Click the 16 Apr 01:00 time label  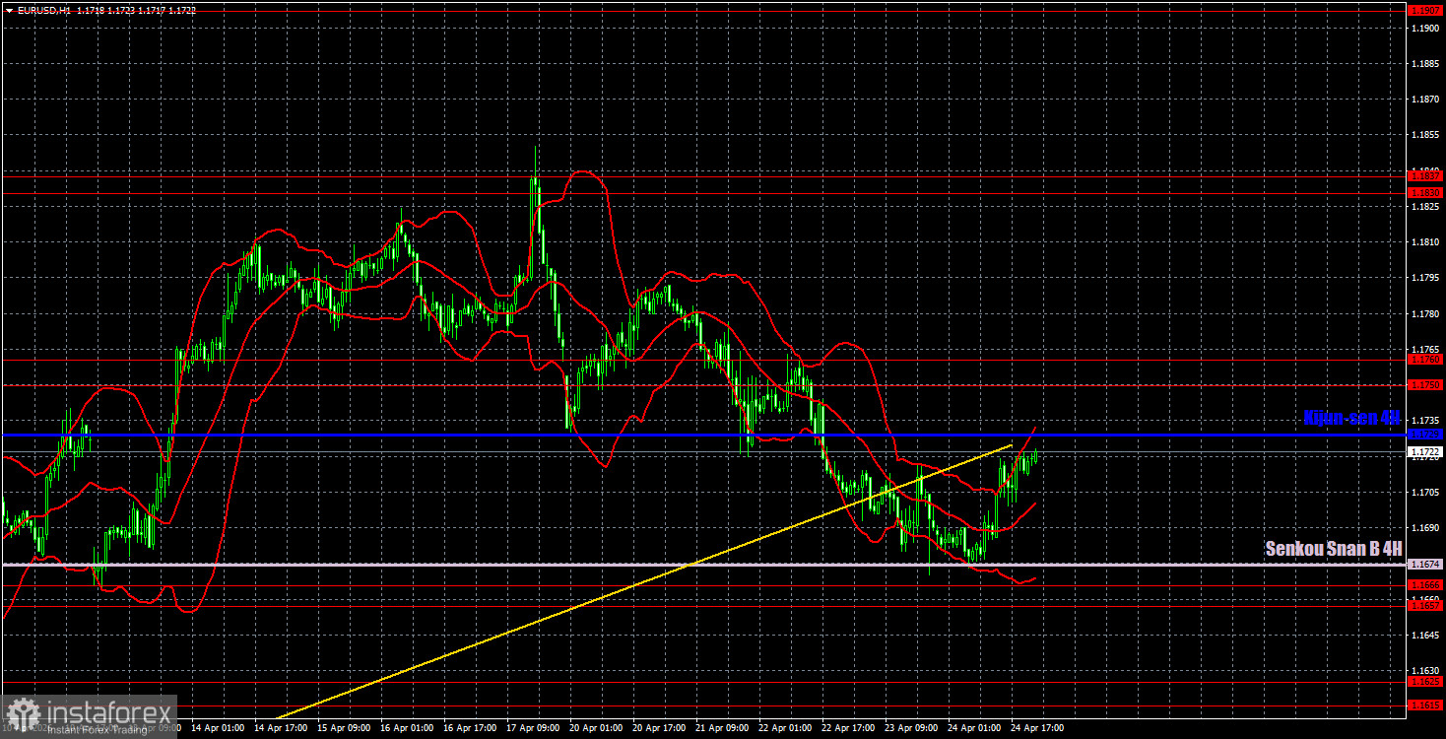pyautogui.click(x=409, y=729)
